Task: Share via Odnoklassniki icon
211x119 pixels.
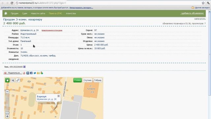Action: [x=38, y=73]
